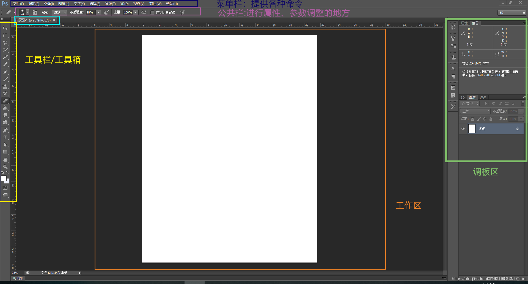Open the foreground color picker
Screen dimensions: 528x284
coord(4,178)
